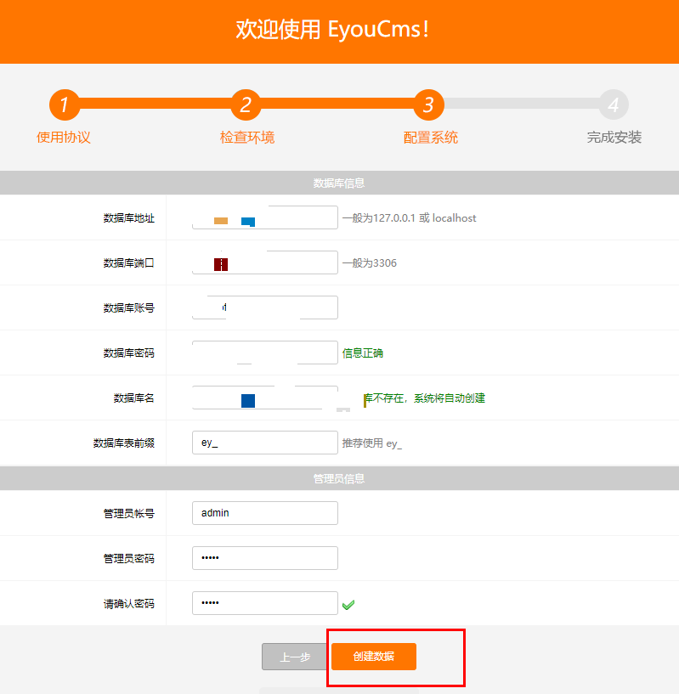This screenshot has height=694, width=679.
Task: Click the 推荐使用 ey_ hint text
Action: (372, 443)
